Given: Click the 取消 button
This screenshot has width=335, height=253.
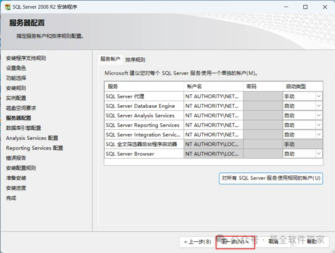Looking at the screenshot, I should click(273, 242).
